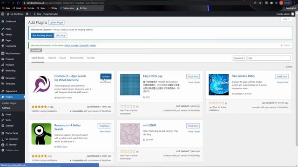Open New content menu in admin bar
The width and height of the screenshot is (298, 167).
click(x=37, y=14)
